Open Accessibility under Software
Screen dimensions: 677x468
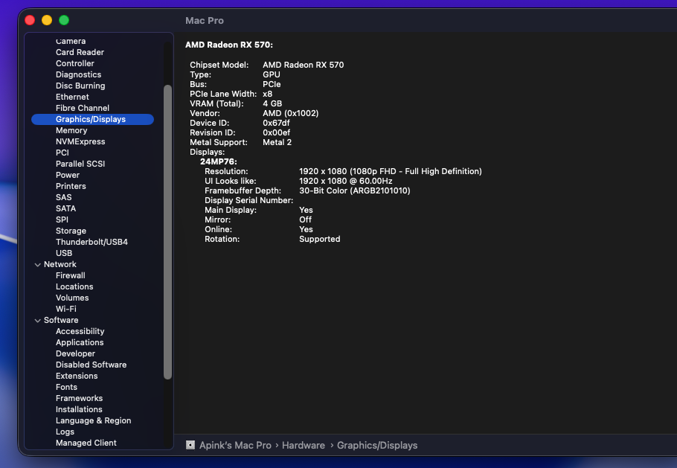pyautogui.click(x=80, y=332)
